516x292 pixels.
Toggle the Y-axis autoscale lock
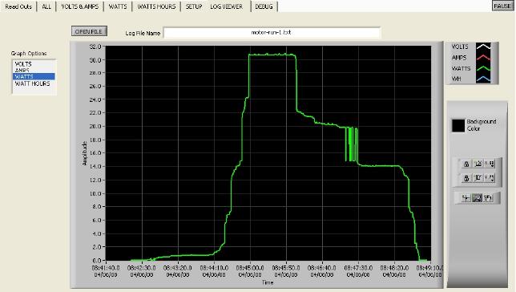click(x=466, y=178)
